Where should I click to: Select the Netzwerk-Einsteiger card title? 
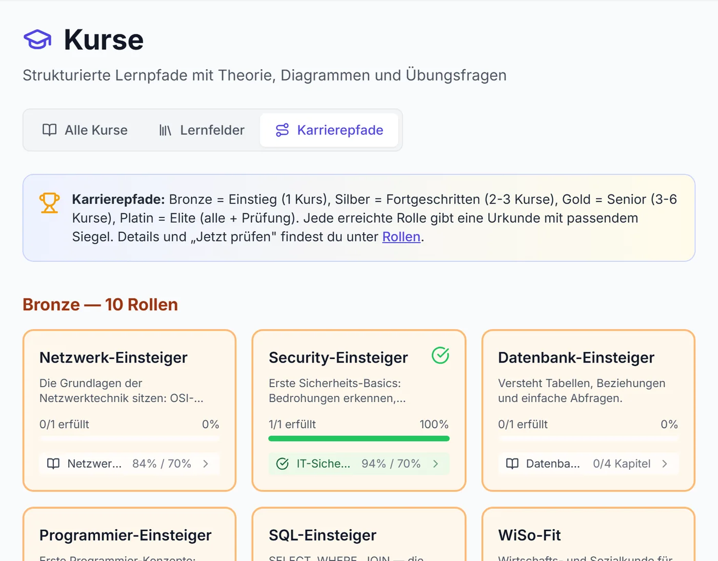point(113,357)
